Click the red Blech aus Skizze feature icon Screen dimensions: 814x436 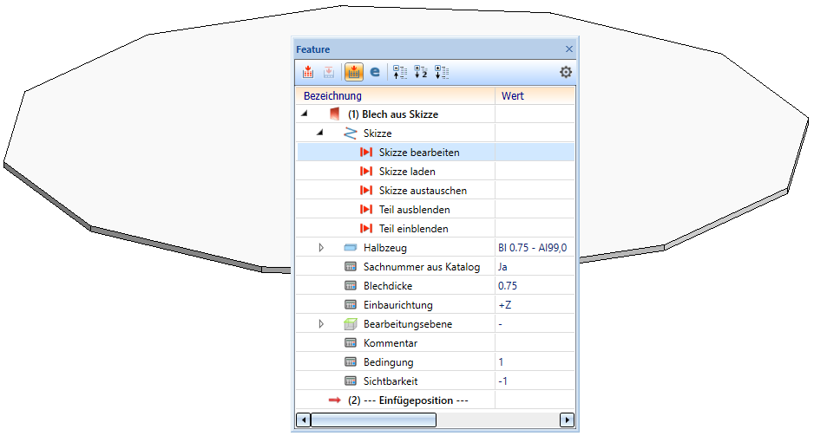point(335,114)
